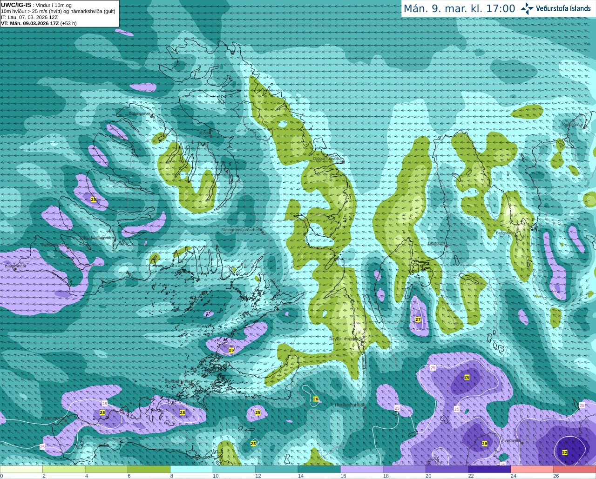
Task: Click the Holtavörðuheiði station label
Action: pos(349,405)
